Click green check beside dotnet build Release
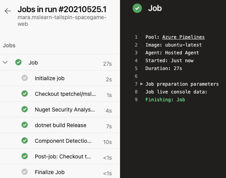 click(25, 125)
